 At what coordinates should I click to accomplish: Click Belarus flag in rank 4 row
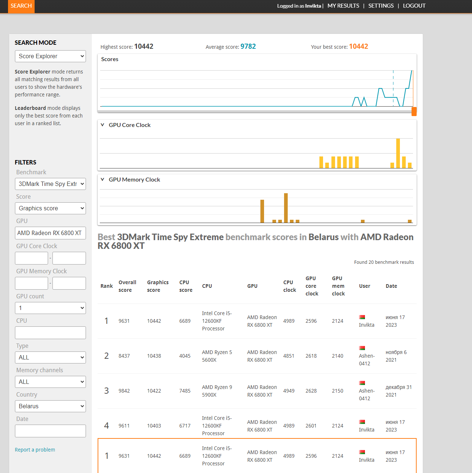362,422
